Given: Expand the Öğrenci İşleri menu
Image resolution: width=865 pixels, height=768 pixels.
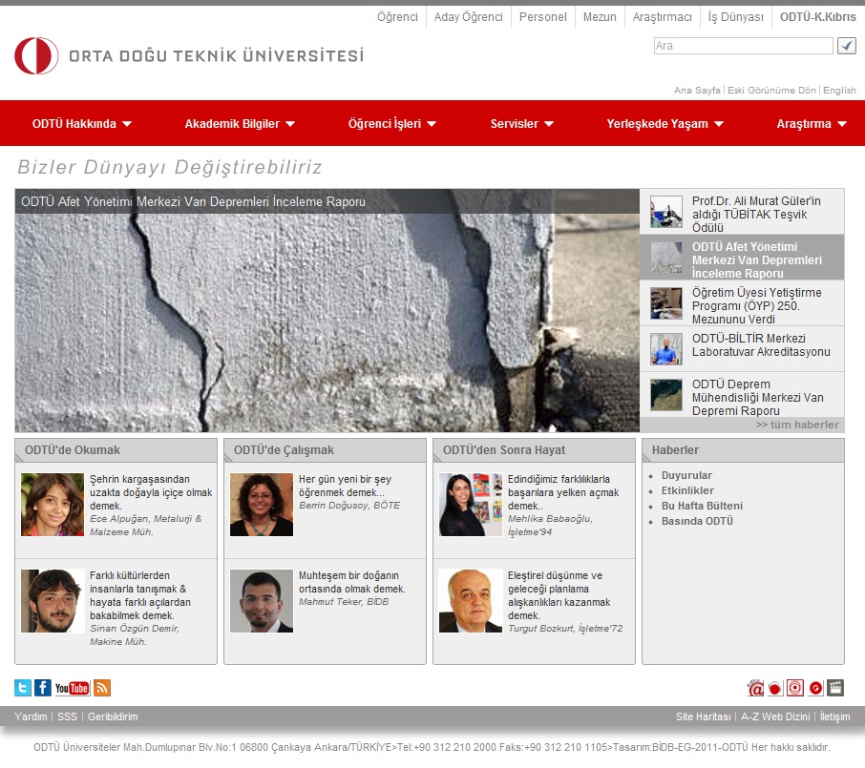Looking at the screenshot, I should 391,123.
